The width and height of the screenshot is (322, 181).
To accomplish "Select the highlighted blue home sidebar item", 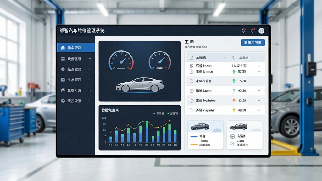I will point(76,48).
